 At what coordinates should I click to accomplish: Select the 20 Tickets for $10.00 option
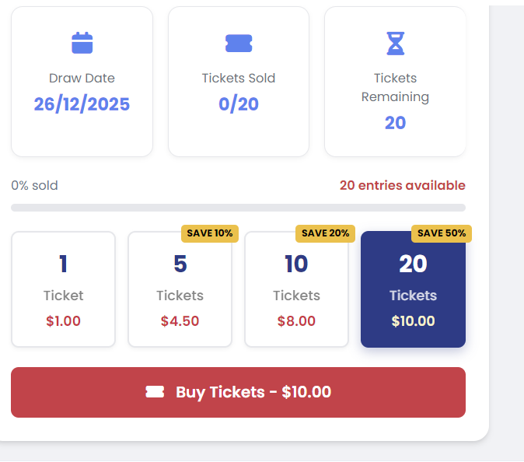coord(413,289)
